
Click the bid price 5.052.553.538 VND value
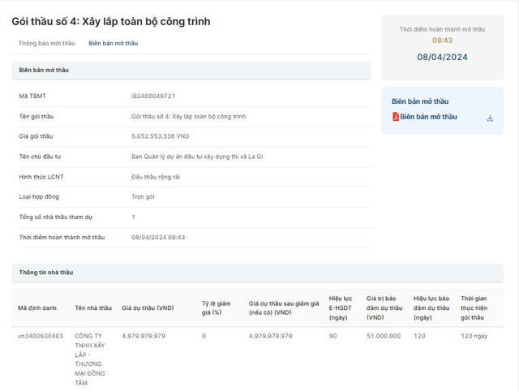[161, 136]
